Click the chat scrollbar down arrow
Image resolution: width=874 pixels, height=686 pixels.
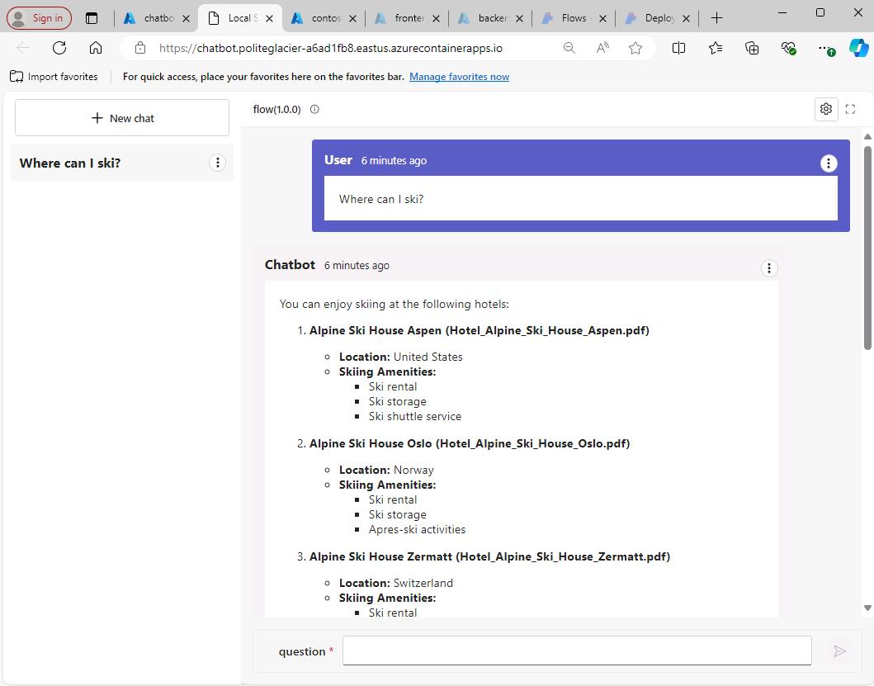tap(867, 608)
